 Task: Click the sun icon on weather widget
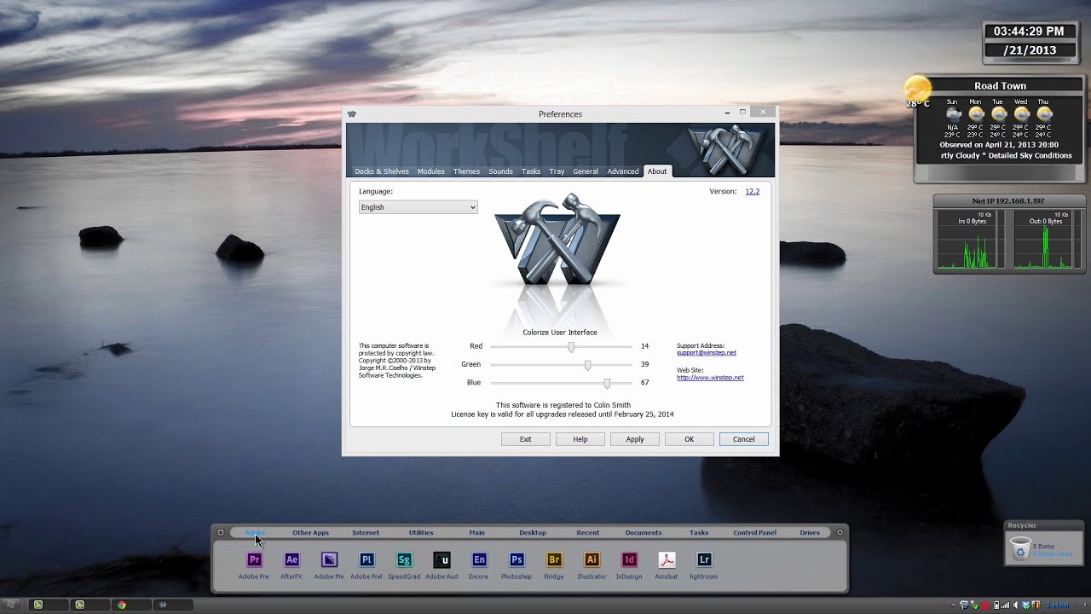click(917, 89)
